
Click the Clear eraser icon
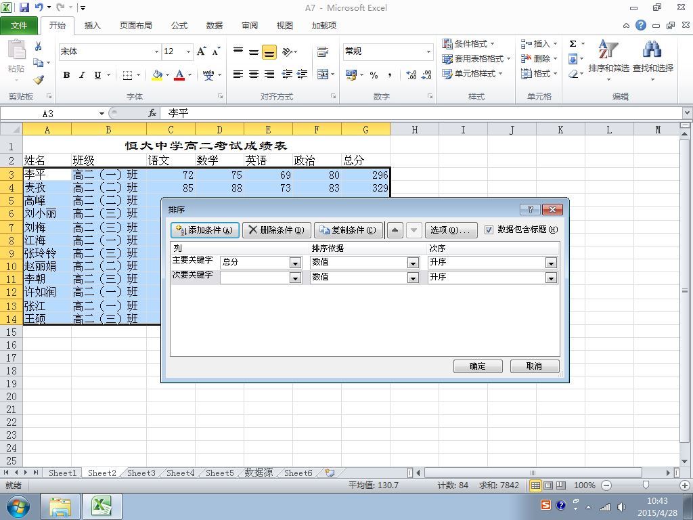pos(573,74)
